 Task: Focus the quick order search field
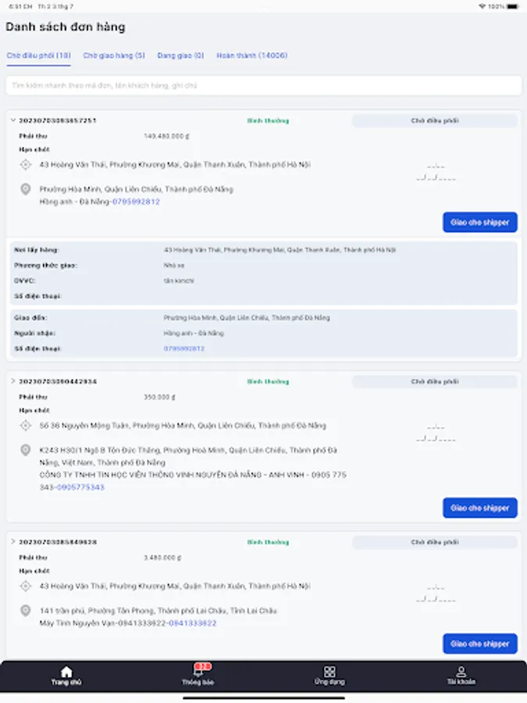(x=263, y=85)
